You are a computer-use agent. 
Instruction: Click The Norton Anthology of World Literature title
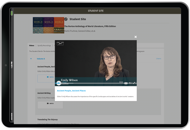click(90, 26)
